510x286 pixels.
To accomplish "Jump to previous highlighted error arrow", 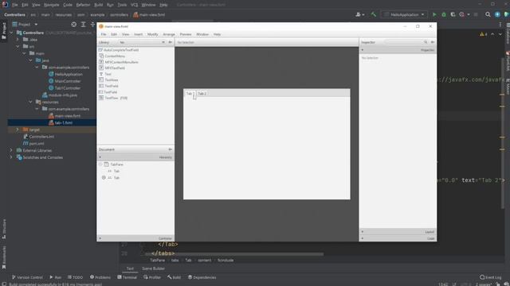I will pos(492,34).
